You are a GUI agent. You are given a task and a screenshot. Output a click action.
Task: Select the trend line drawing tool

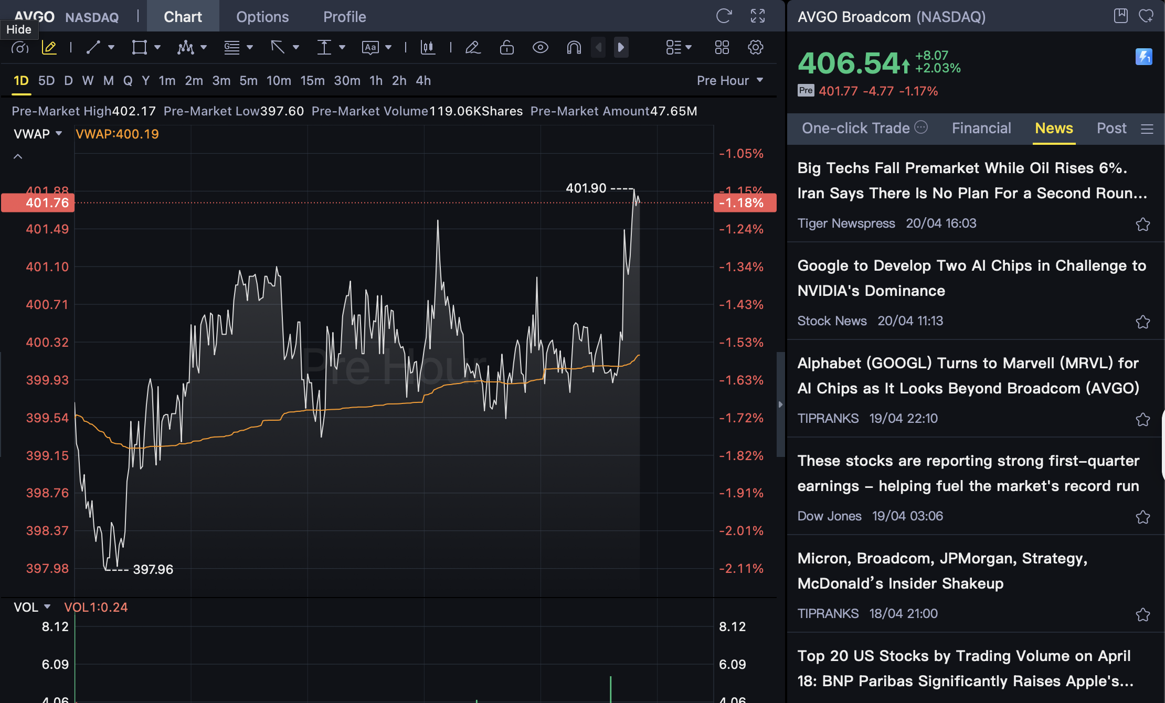coord(93,48)
